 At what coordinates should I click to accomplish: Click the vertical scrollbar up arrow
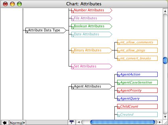pos(165,11)
